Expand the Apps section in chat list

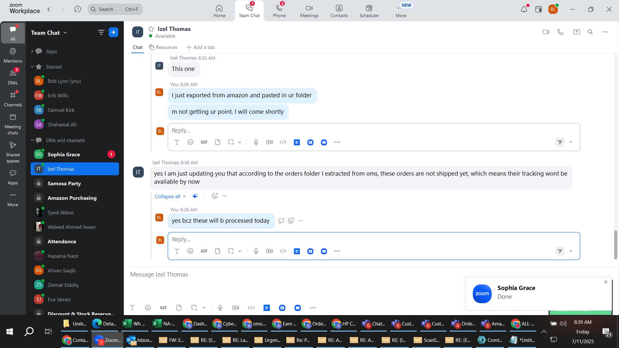pyautogui.click(x=32, y=51)
